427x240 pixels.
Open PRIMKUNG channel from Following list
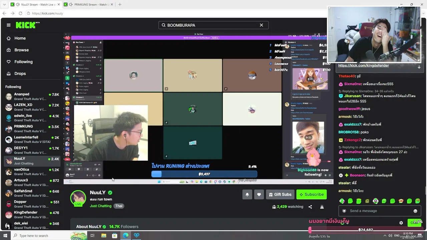[x=32, y=129]
